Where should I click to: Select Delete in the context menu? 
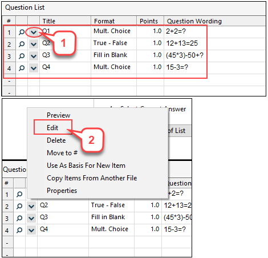click(56, 140)
